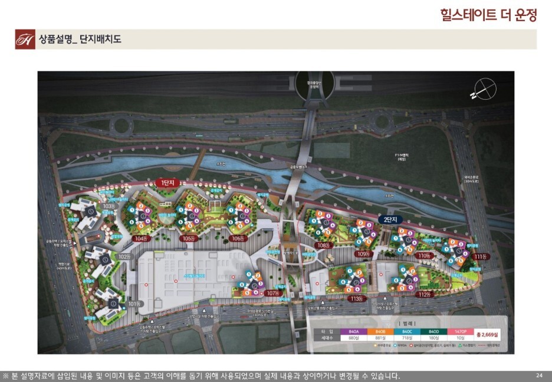552x382 pixels.
Task: Click the Hillstate H logo emblem
Action: 25,39
